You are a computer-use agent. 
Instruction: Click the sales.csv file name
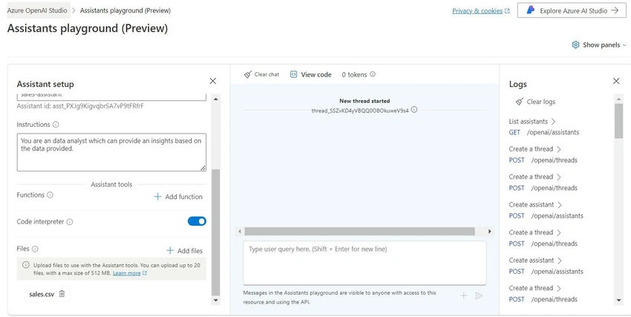click(42, 294)
